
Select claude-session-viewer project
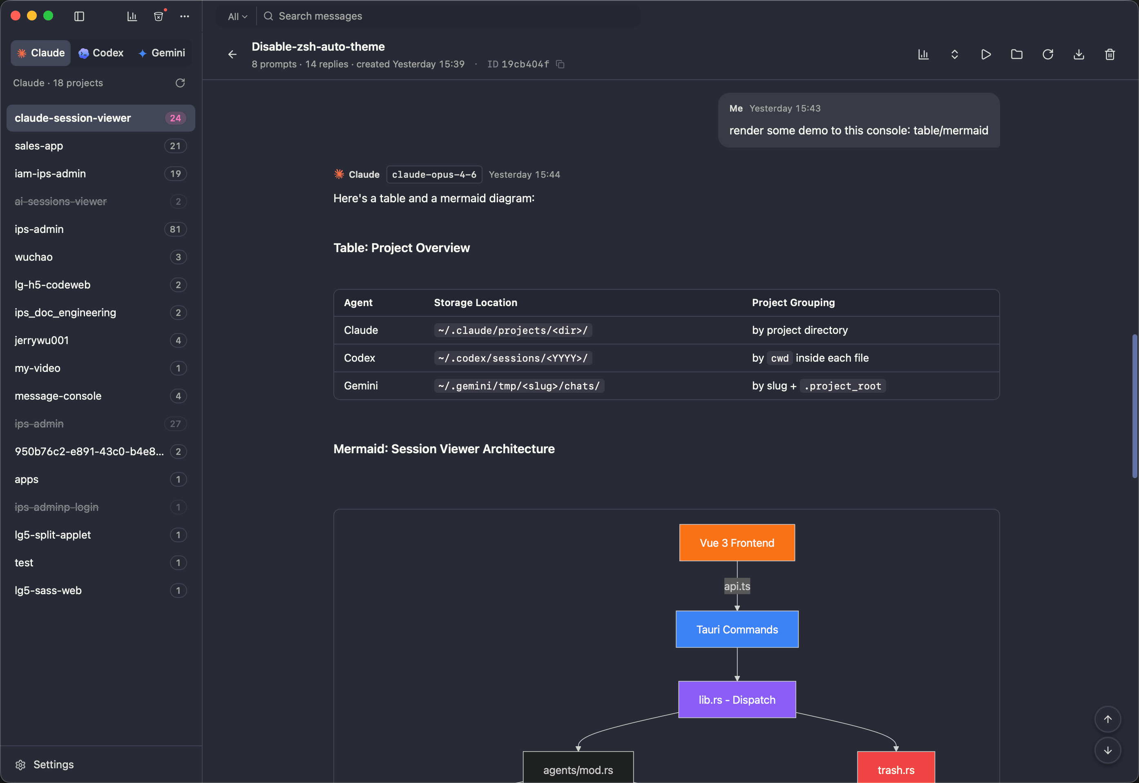[x=100, y=118]
